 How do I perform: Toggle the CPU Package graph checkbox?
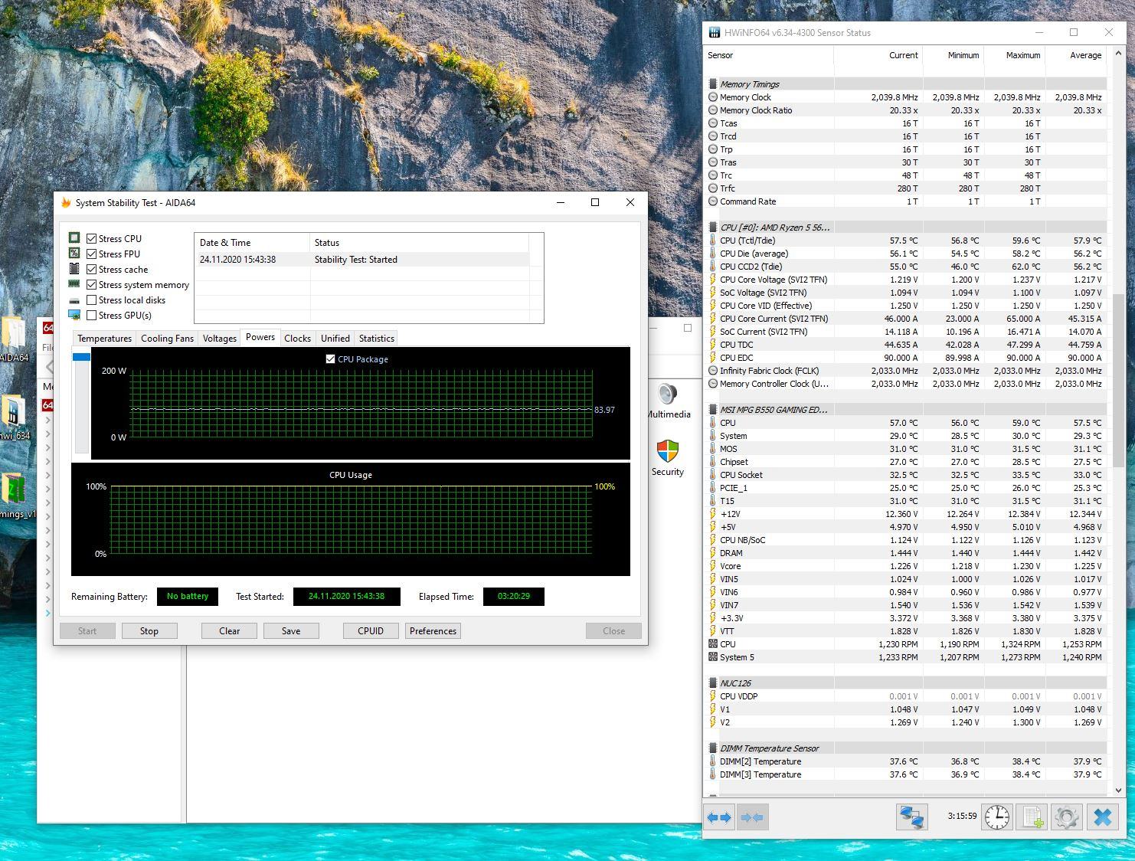pos(331,358)
